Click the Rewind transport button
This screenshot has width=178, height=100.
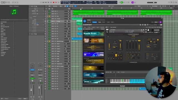(x=43, y=2)
